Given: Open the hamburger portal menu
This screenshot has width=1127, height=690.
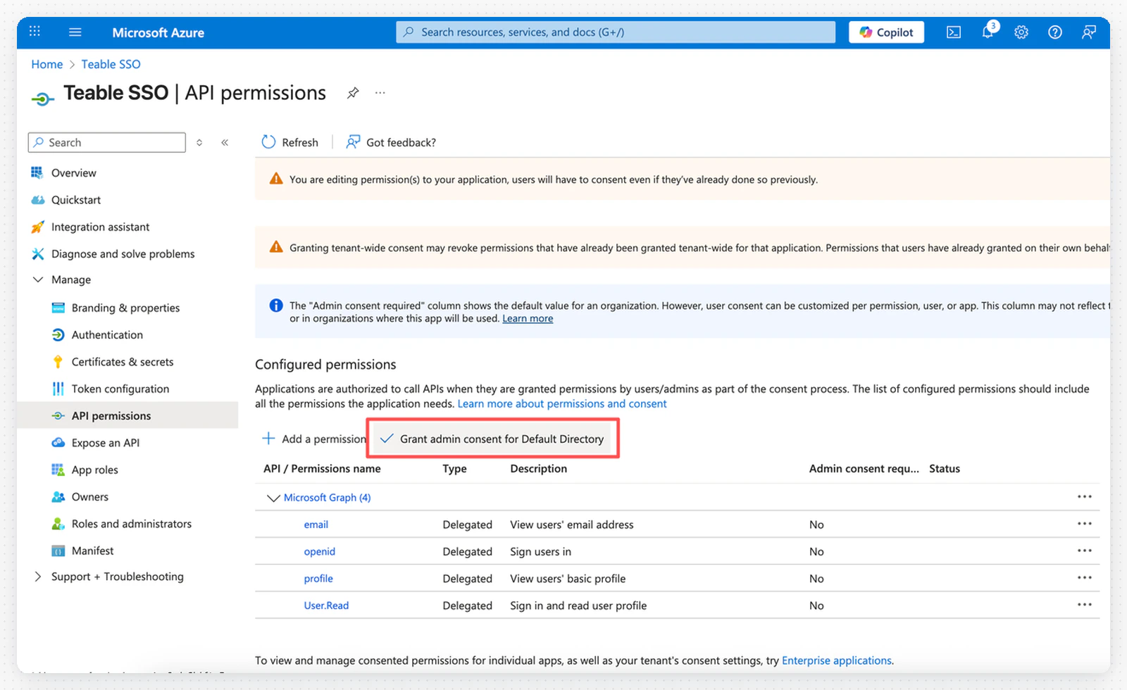Looking at the screenshot, I should pos(75,32).
